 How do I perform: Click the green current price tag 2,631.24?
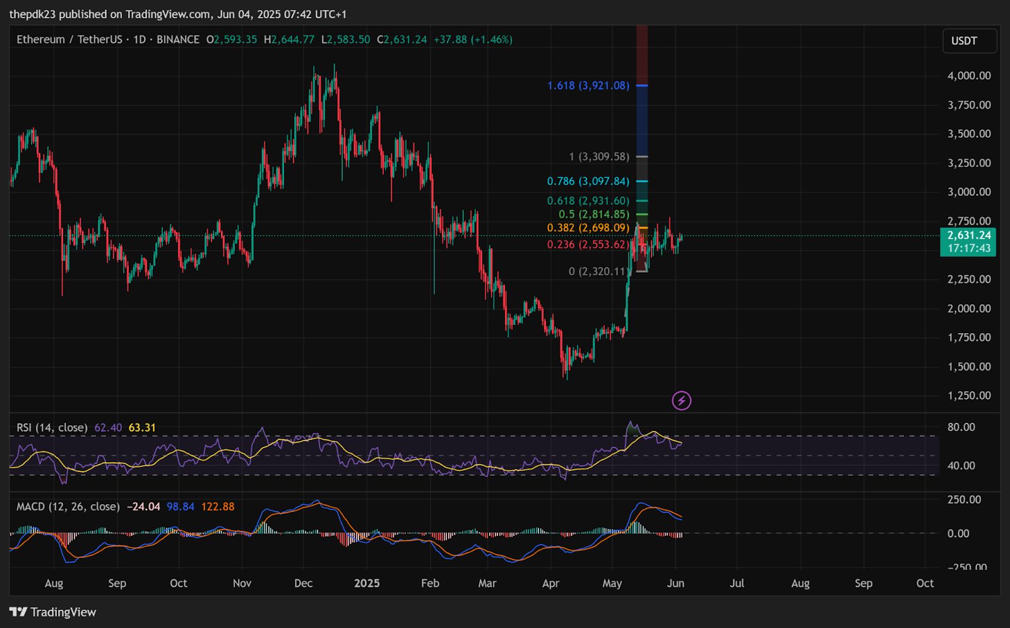coord(968,242)
